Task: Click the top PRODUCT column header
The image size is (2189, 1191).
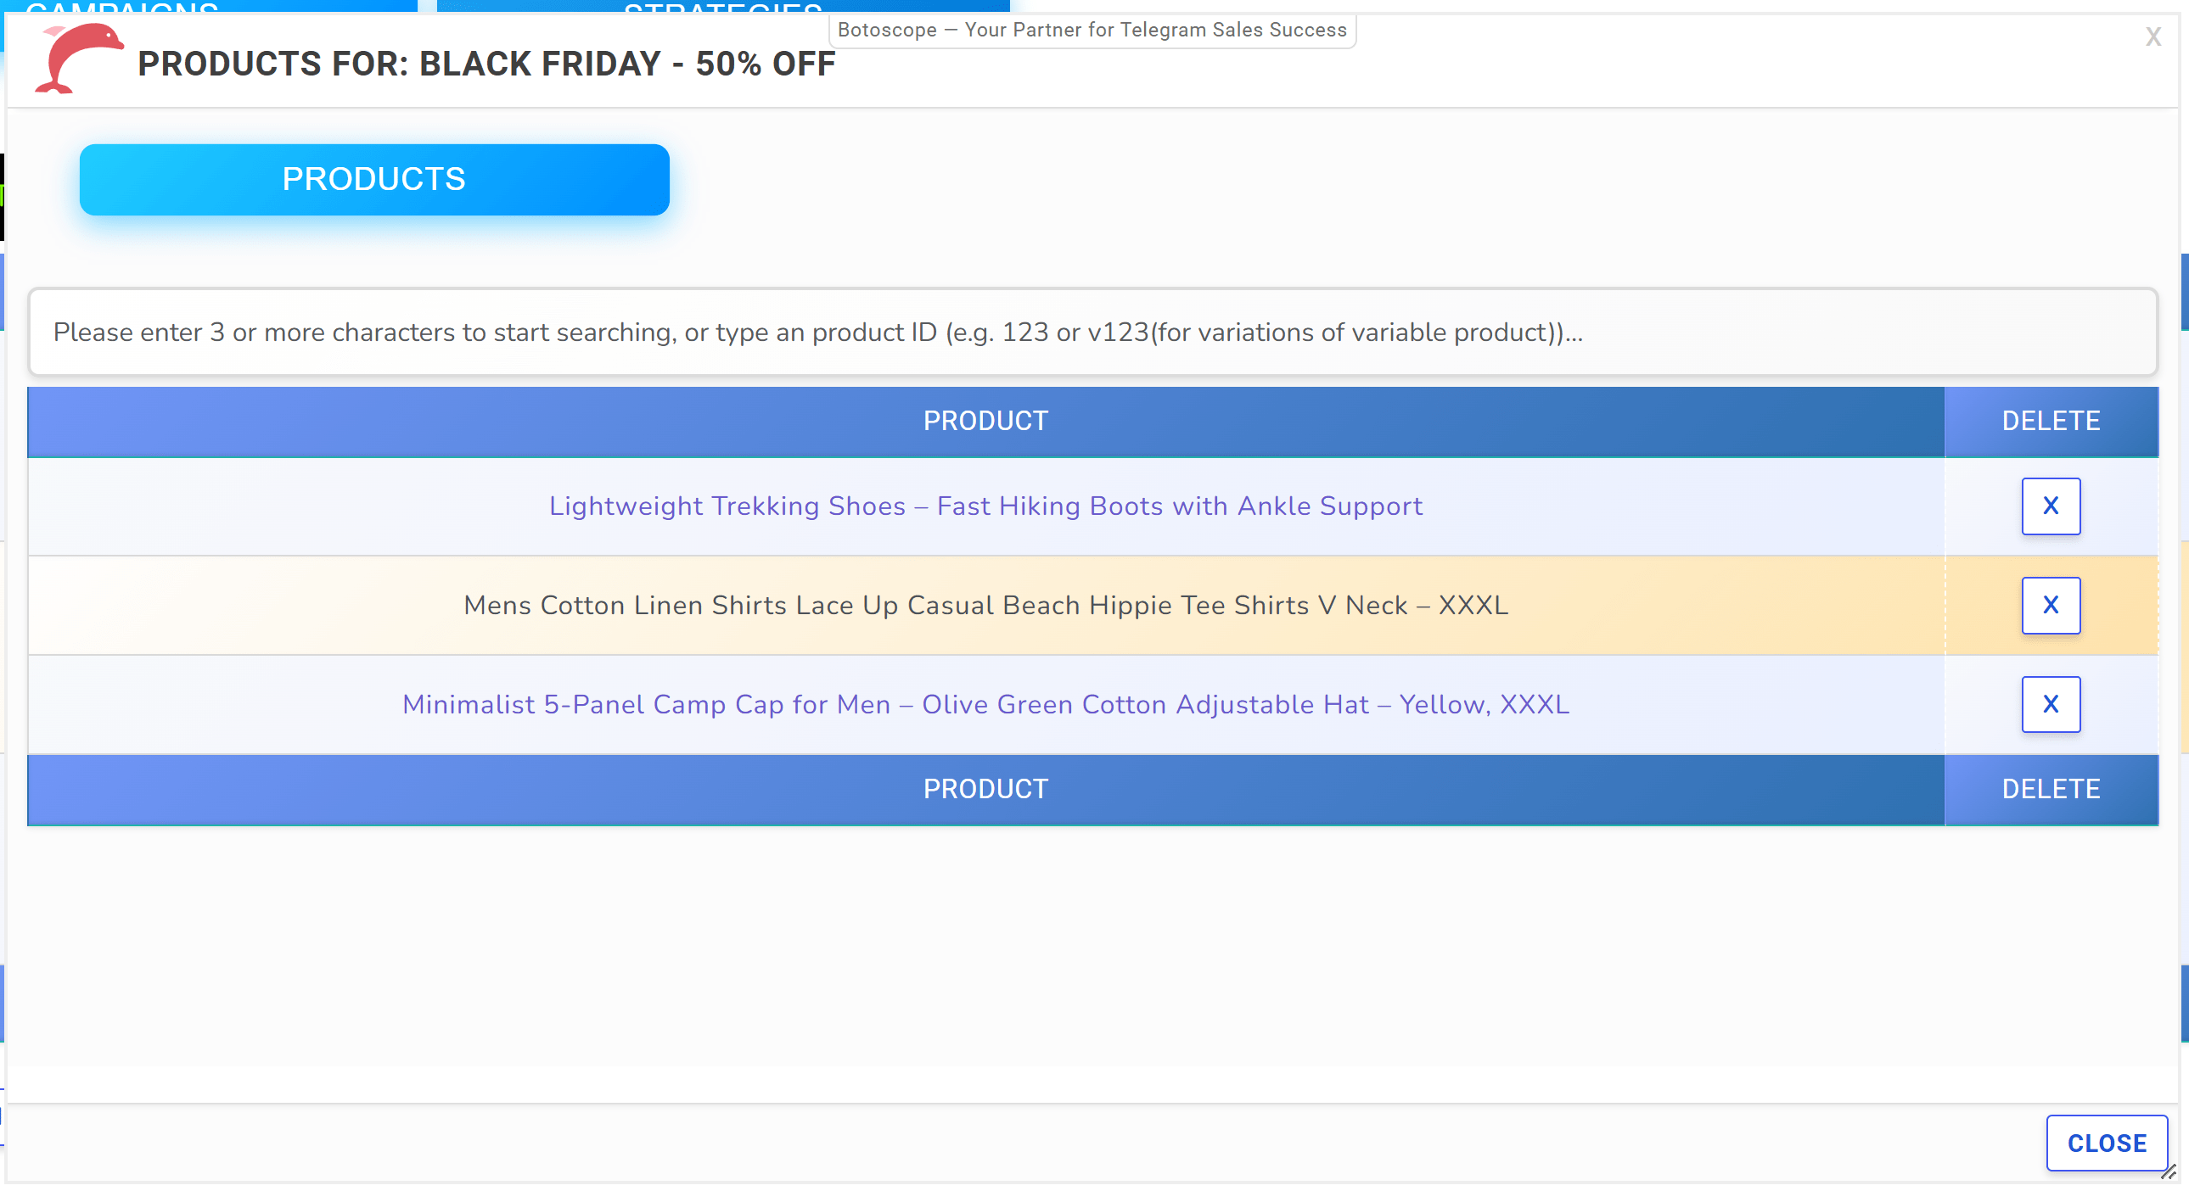Action: coord(985,422)
